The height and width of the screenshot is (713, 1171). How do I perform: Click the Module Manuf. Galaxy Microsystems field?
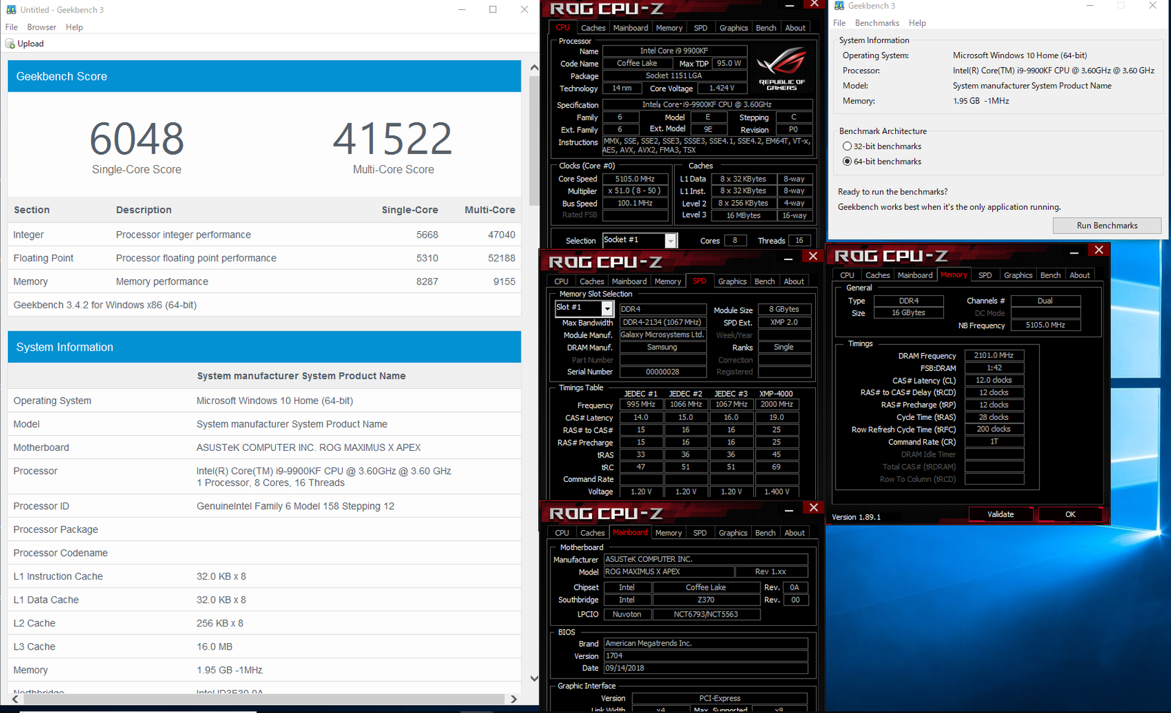663,335
